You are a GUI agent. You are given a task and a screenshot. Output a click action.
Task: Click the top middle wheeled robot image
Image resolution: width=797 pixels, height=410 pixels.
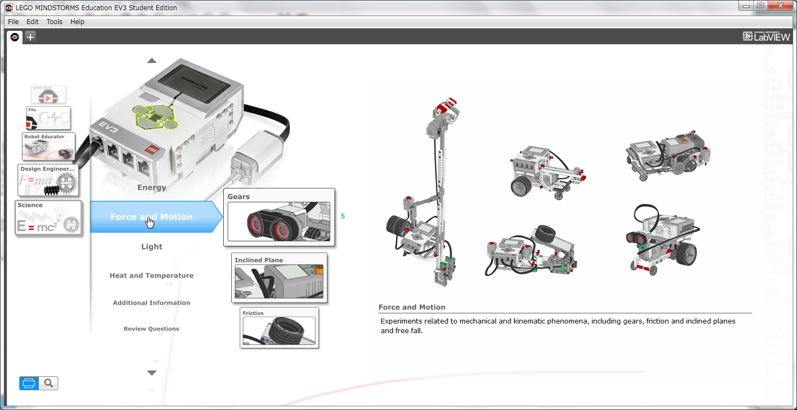[547, 172]
